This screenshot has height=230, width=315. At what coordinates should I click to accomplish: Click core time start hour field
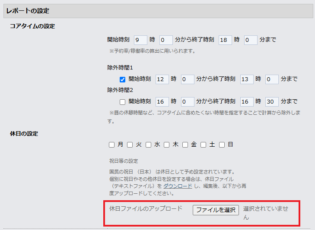[x=140, y=40]
